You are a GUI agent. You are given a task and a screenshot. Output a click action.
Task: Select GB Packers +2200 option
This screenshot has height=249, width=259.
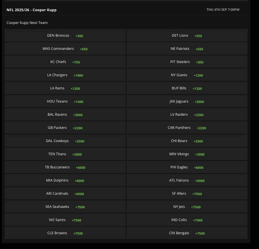(x=65, y=128)
